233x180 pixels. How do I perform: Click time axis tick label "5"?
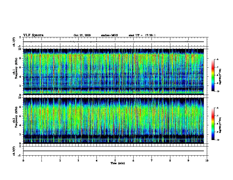coord(115,161)
